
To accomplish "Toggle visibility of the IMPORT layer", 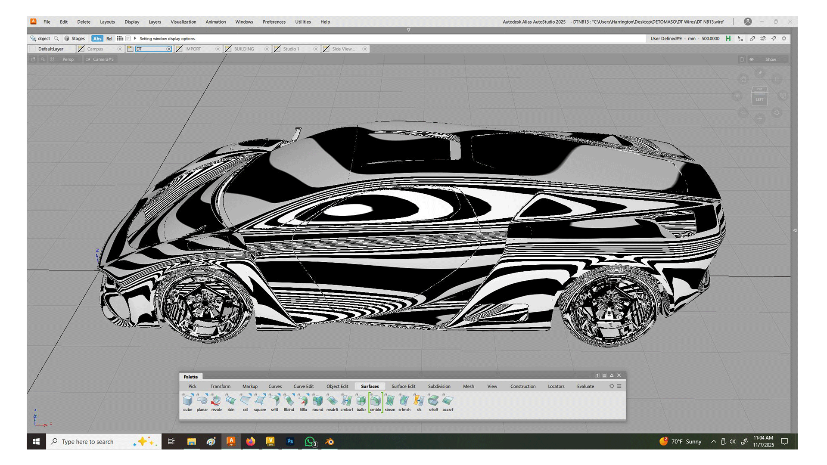I will click(x=179, y=49).
